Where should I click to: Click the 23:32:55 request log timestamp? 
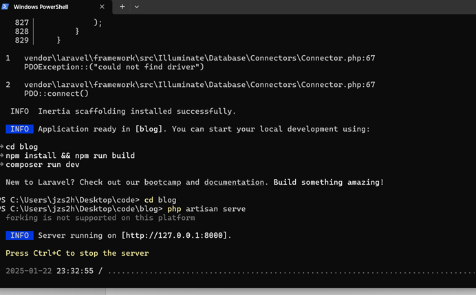pos(75,271)
